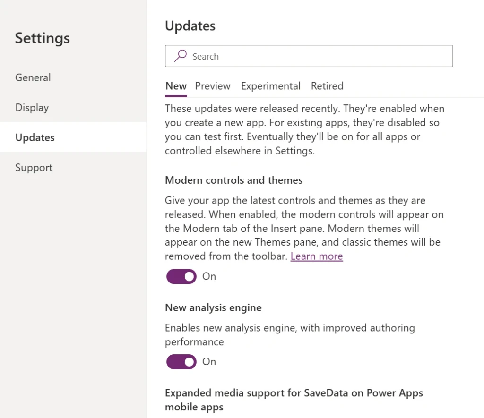Click inside the Search updates field
The height and width of the screenshot is (418, 484).
[x=309, y=56]
